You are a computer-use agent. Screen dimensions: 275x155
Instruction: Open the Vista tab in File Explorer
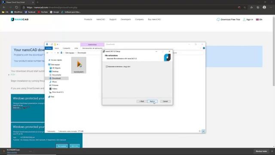coord(76,48)
